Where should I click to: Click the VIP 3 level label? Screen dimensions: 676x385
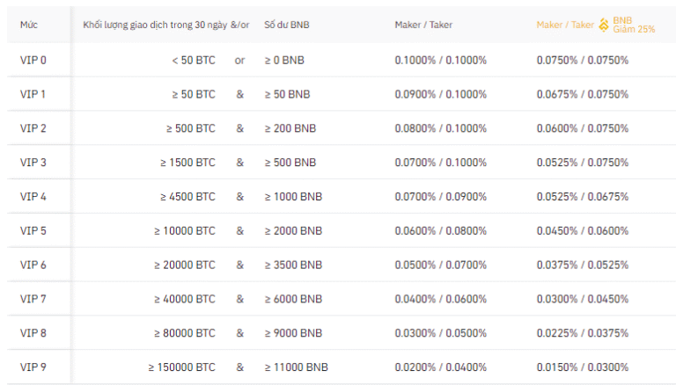pyautogui.click(x=33, y=163)
